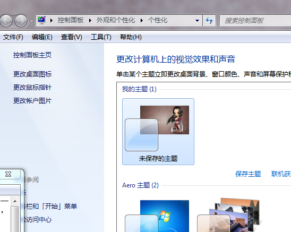The height and width of the screenshot is (232, 291).
Task: Click the Back navigation arrow button
Action: point(6,21)
